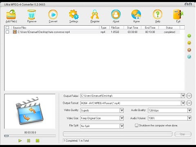Screen dimensions: 196x147
Task: Open the Home globe icon
Action: point(136,14)
